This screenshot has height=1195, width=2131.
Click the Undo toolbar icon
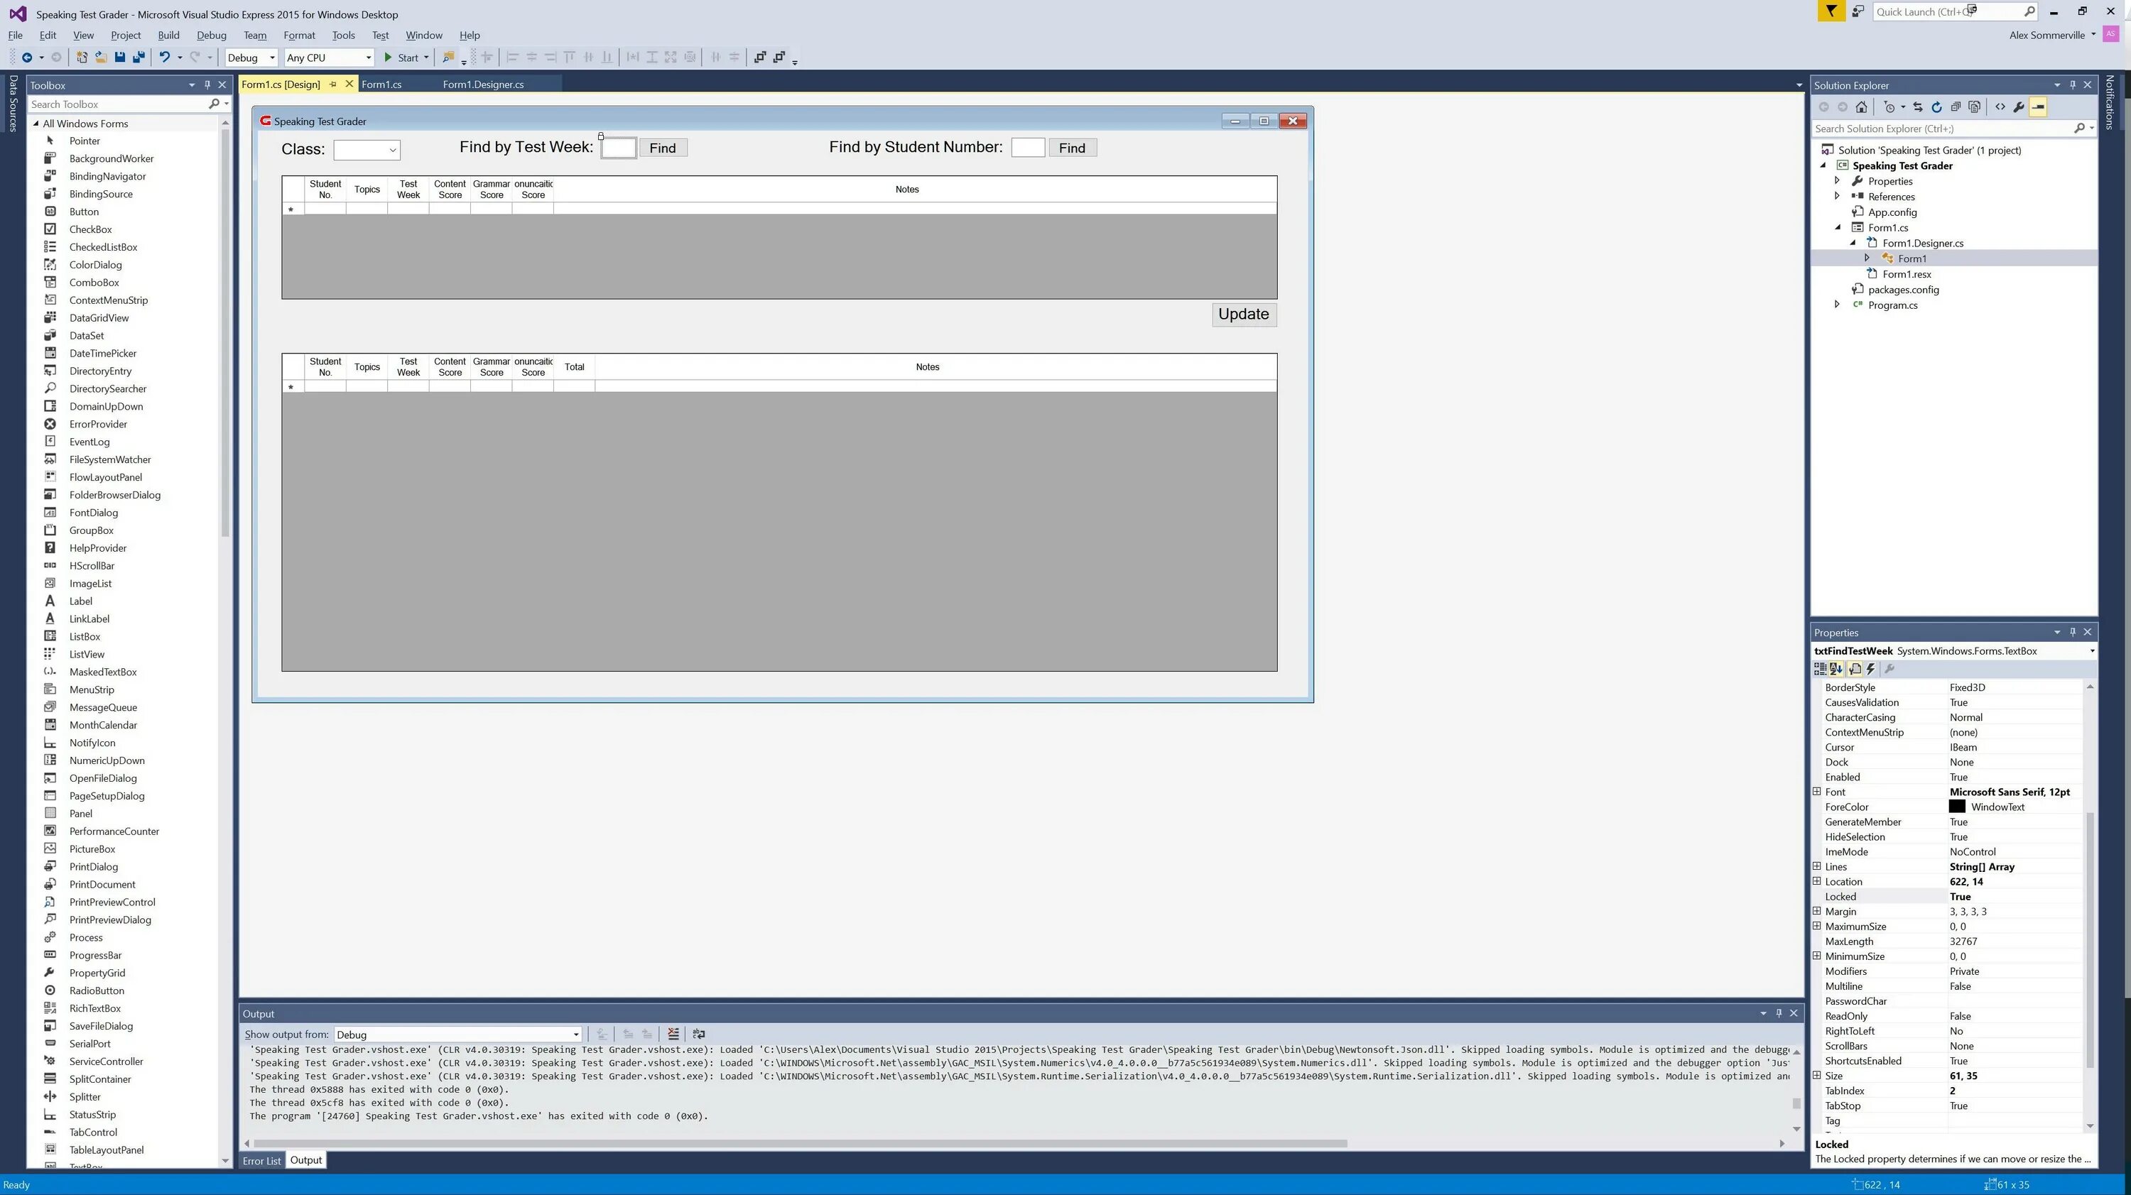[165, 57]
